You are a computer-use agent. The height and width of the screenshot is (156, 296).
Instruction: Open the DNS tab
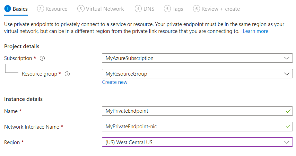point(149,9)
